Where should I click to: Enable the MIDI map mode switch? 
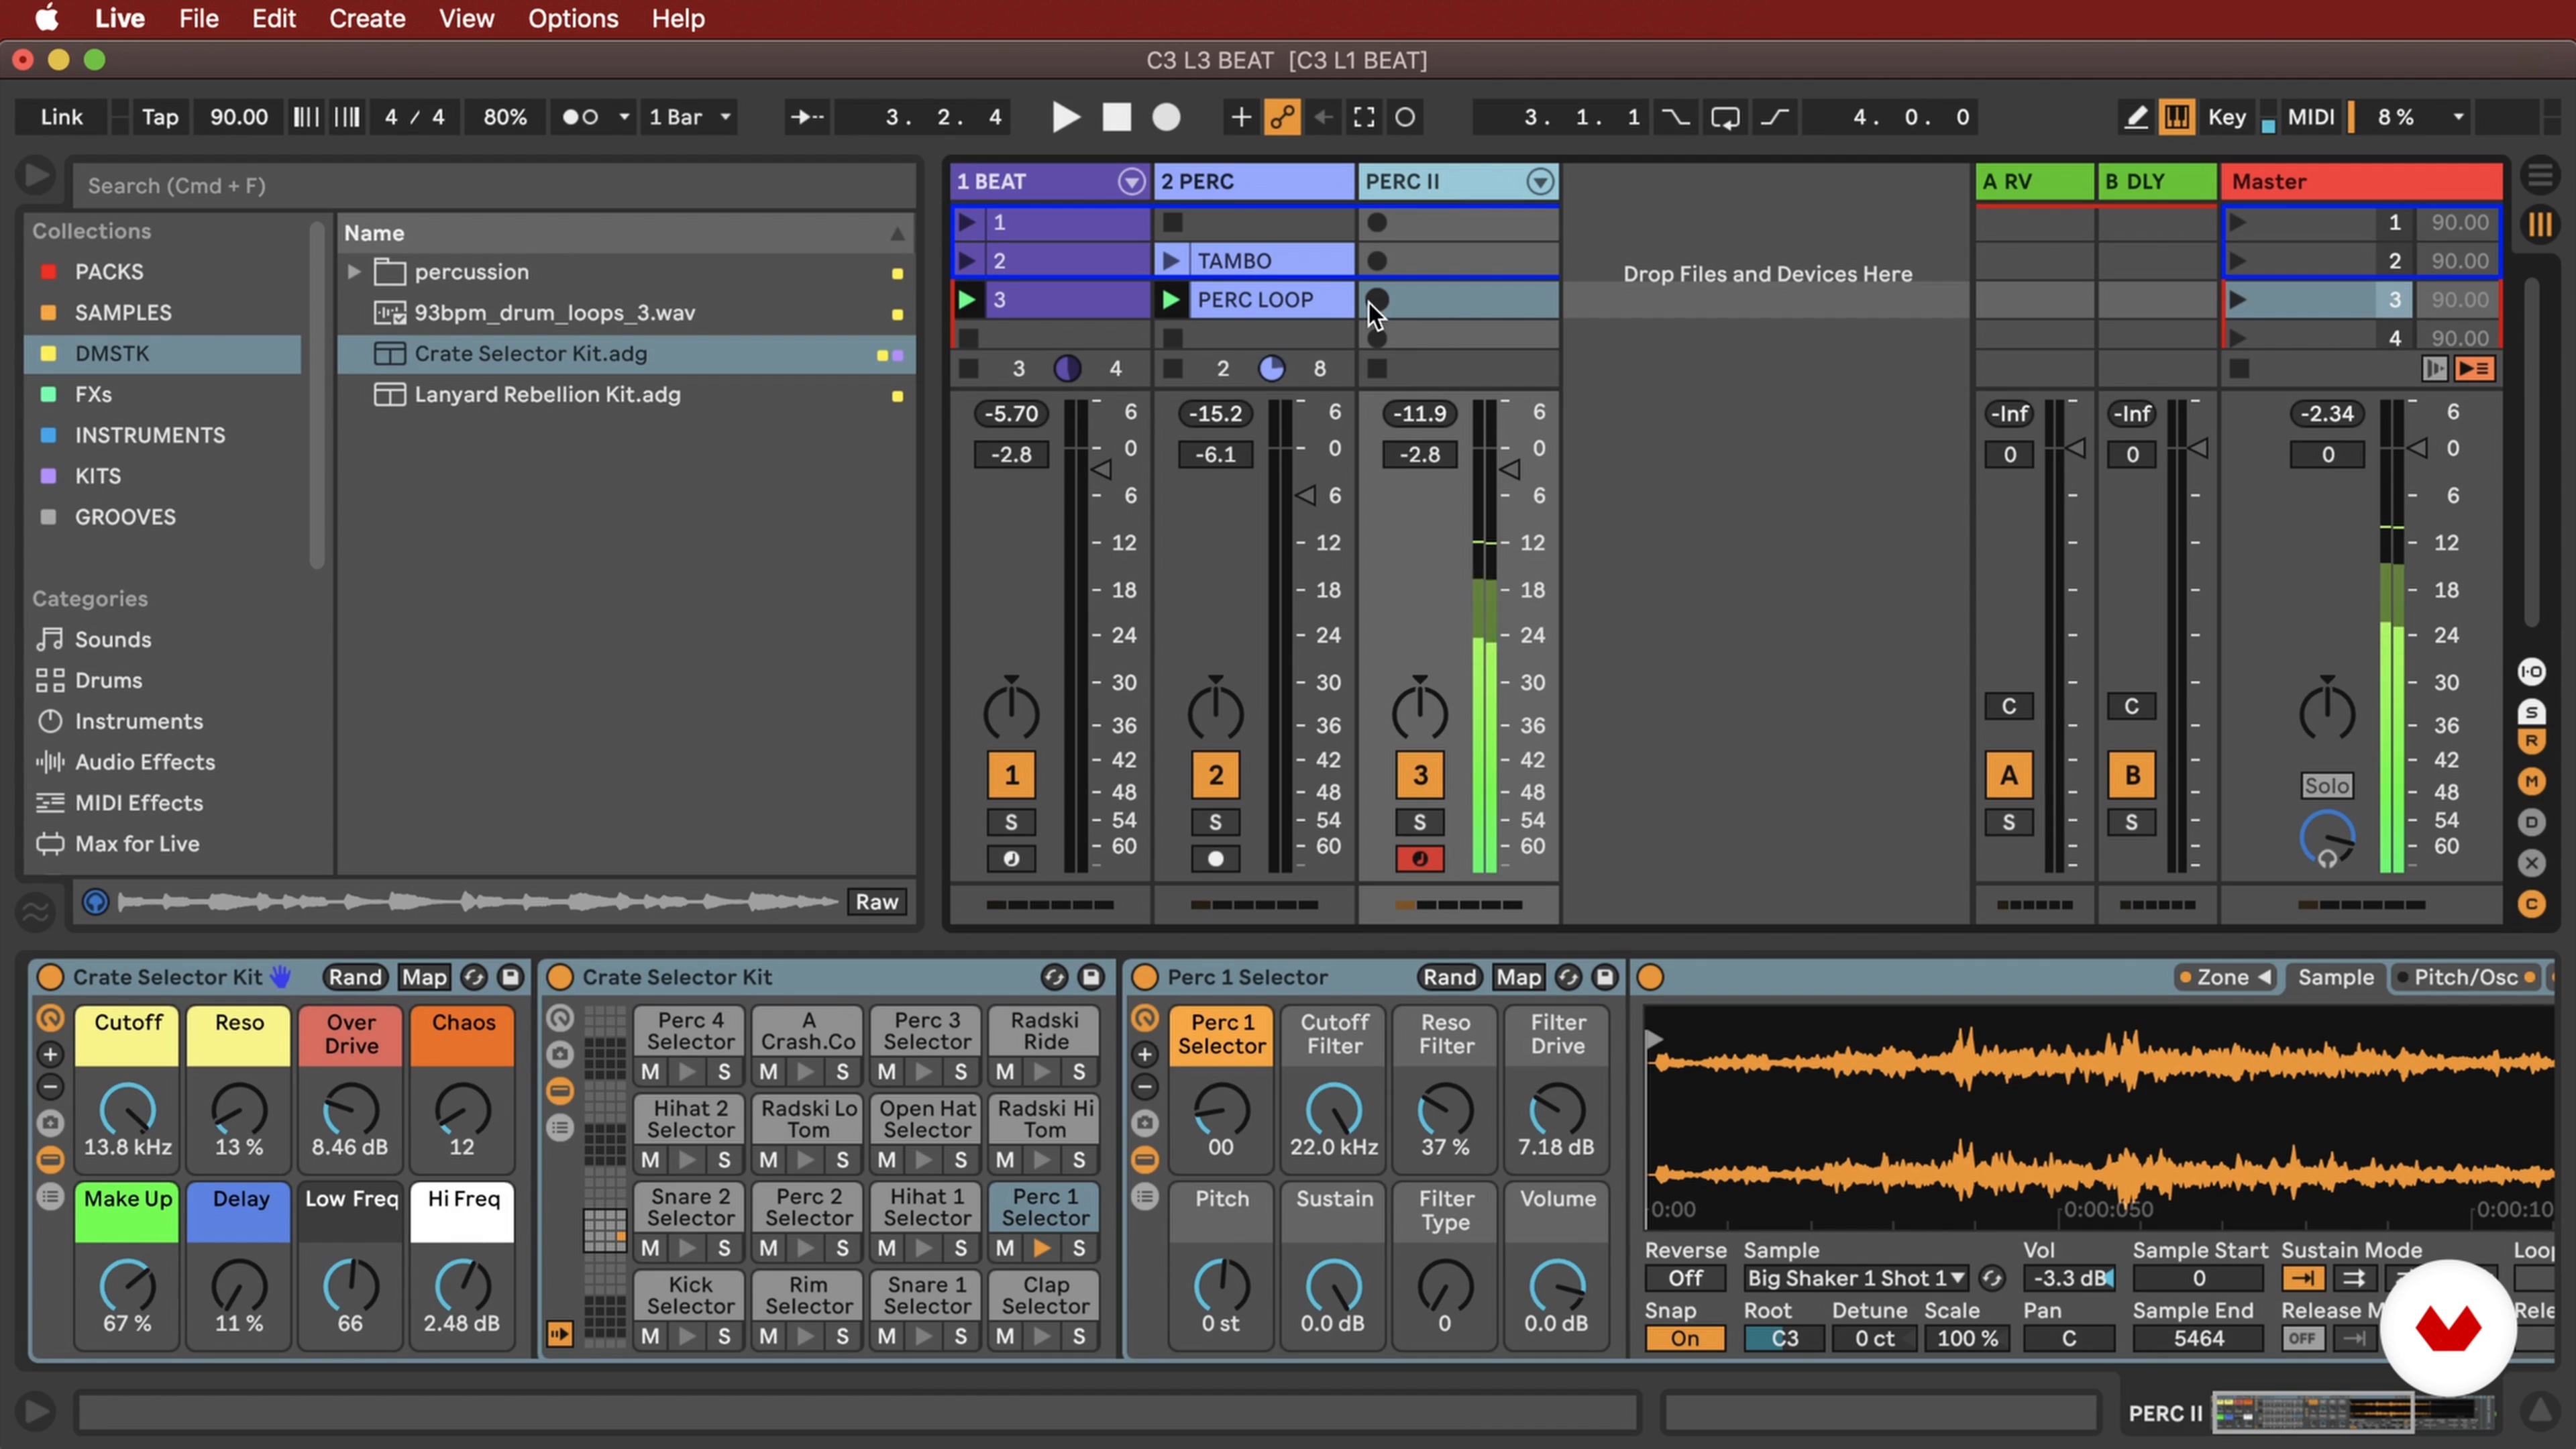click(2311, 117)
